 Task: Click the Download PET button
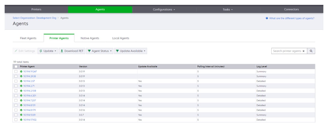[x=72, y=51]
